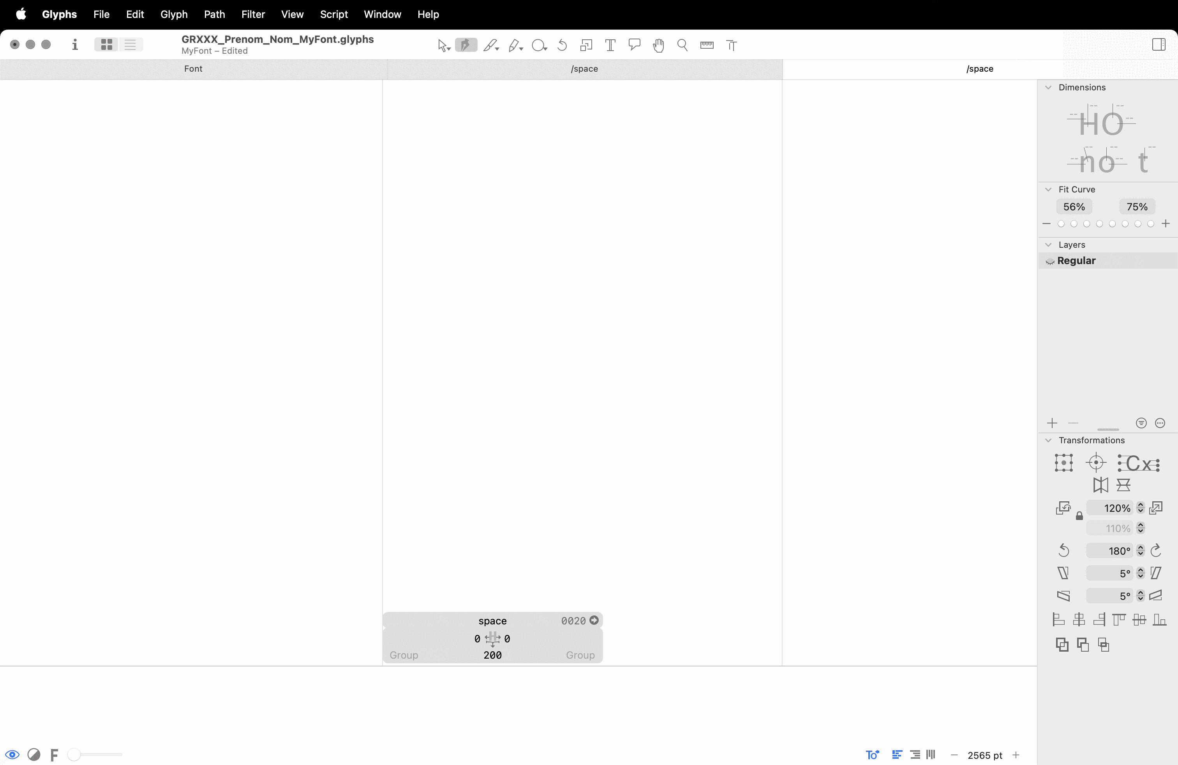Open the layers more-options ellipsis button
The width and height of the screenshot is (1178, 765).
coord(1160,423)
